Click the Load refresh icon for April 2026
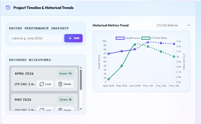This screenshot has width=201, height=124. pyautogui.click(x=42, y=84)
